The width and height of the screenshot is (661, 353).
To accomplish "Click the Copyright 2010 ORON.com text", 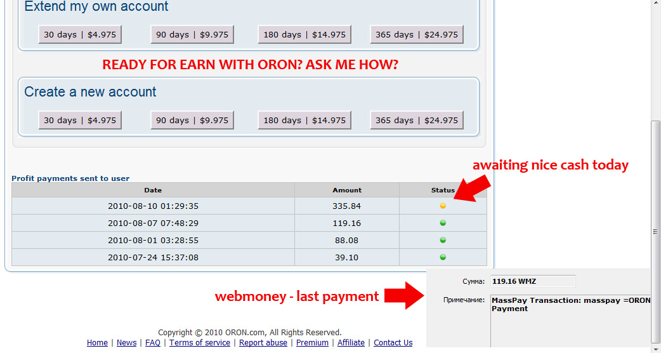I will (249, 332).
